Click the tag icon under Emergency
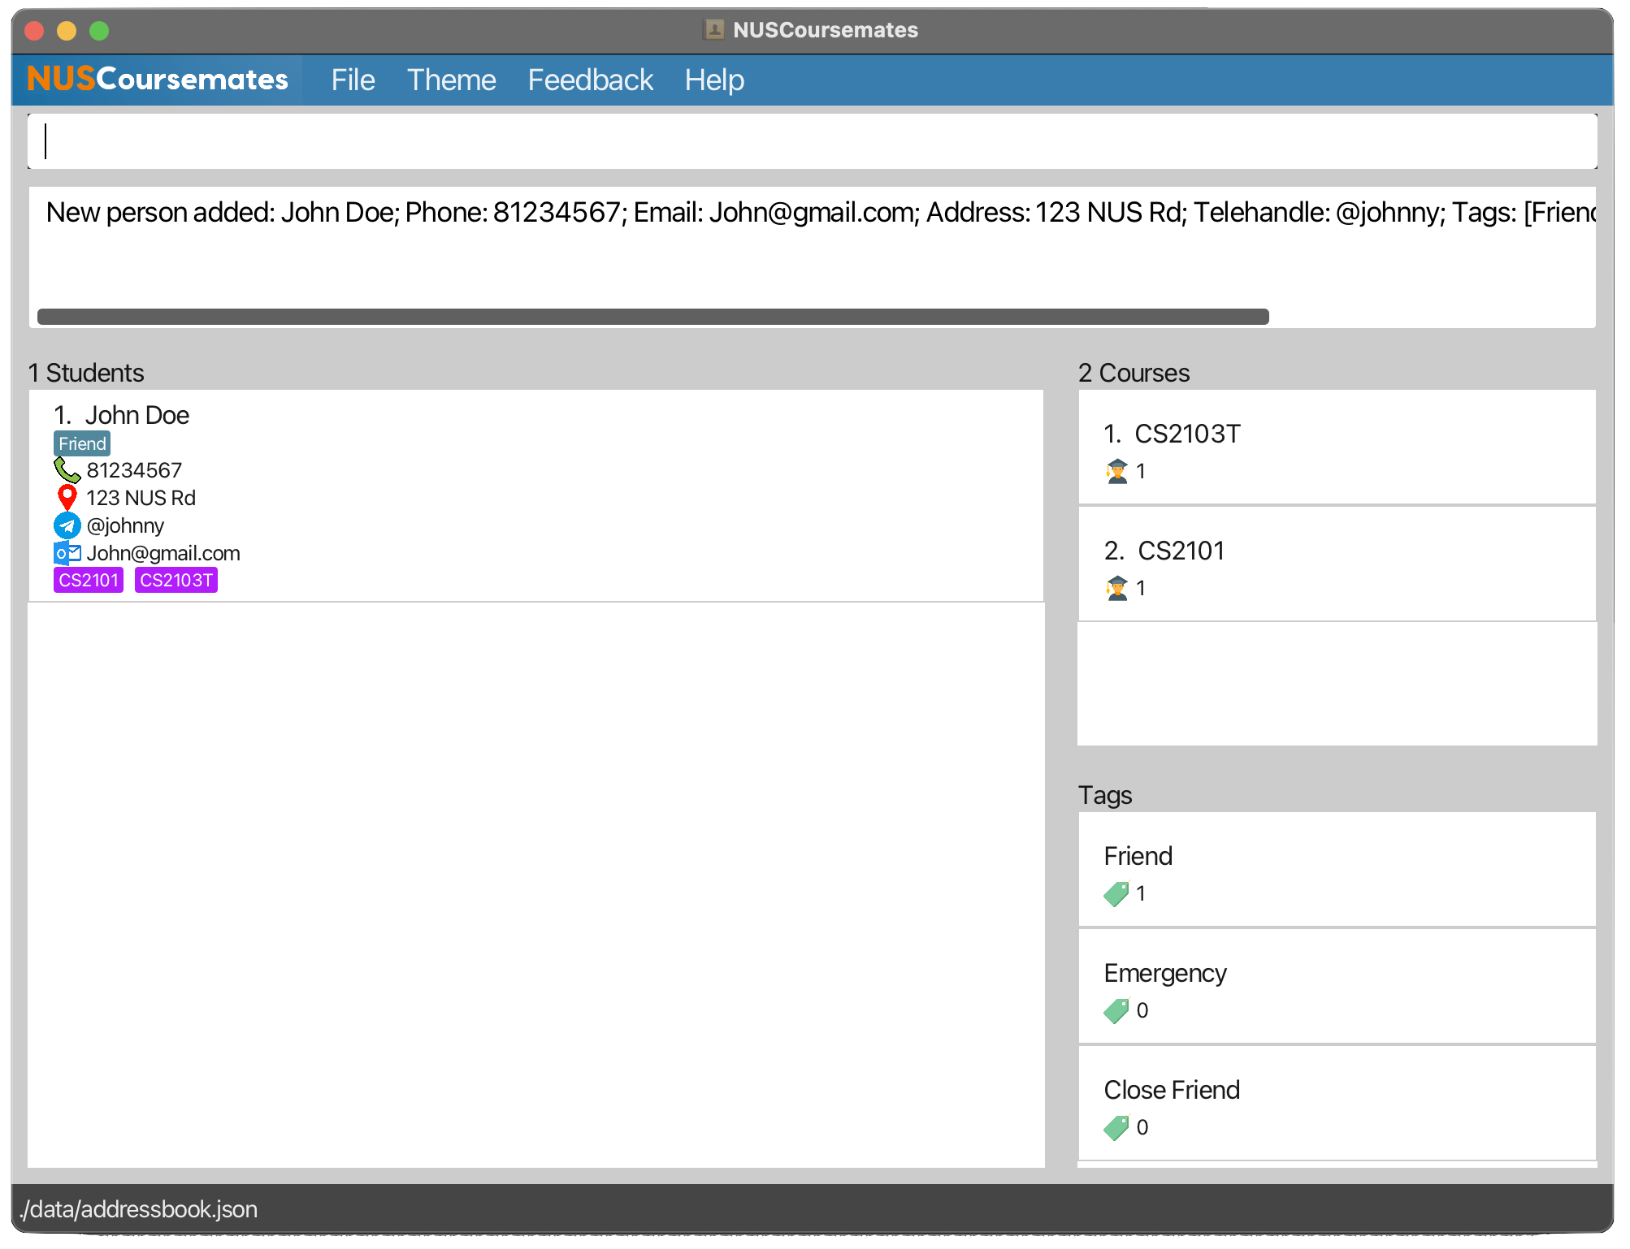Viewport: 1630px width, 1249px height. tap(1117, 1010)
